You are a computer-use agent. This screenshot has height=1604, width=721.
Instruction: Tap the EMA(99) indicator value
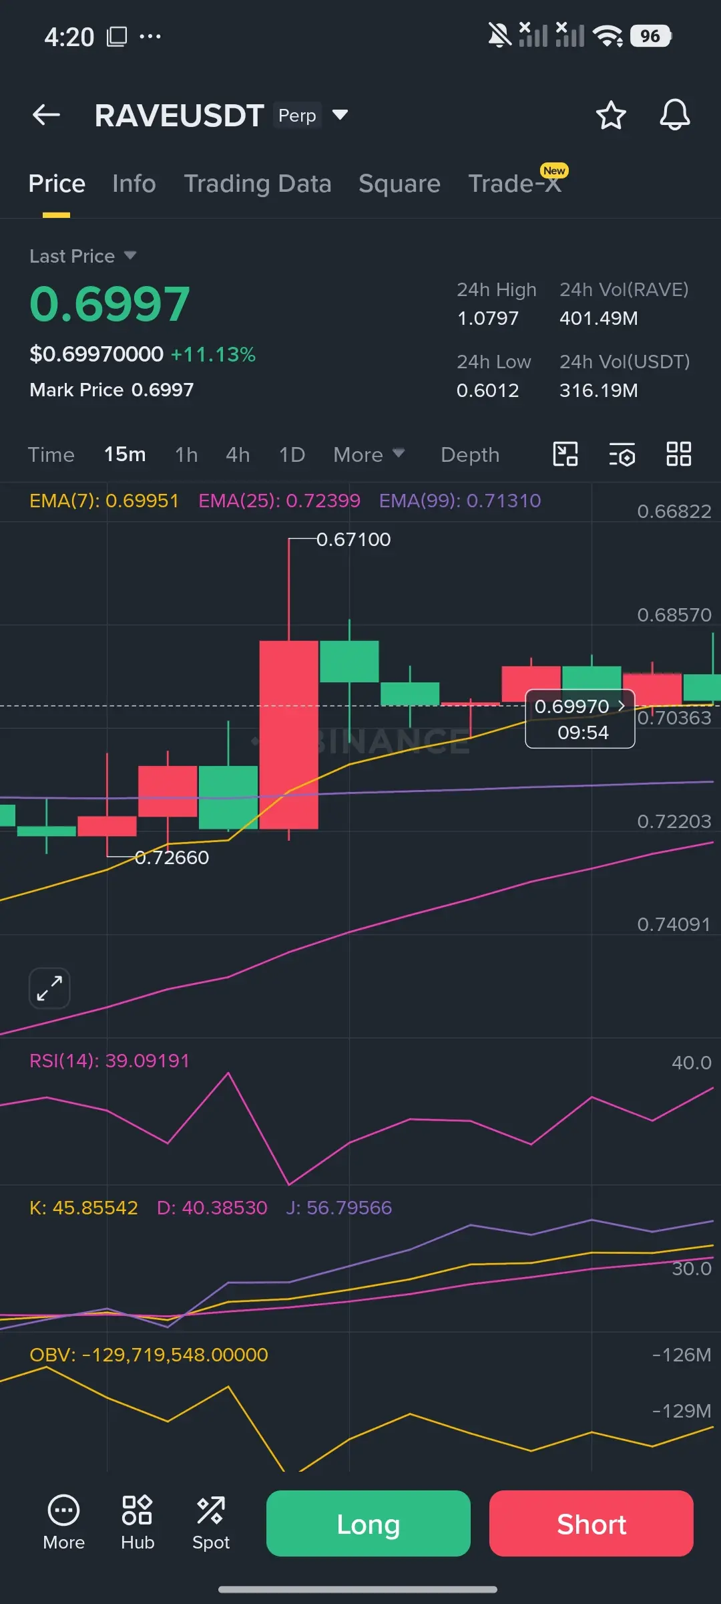(x=460, y=501)
